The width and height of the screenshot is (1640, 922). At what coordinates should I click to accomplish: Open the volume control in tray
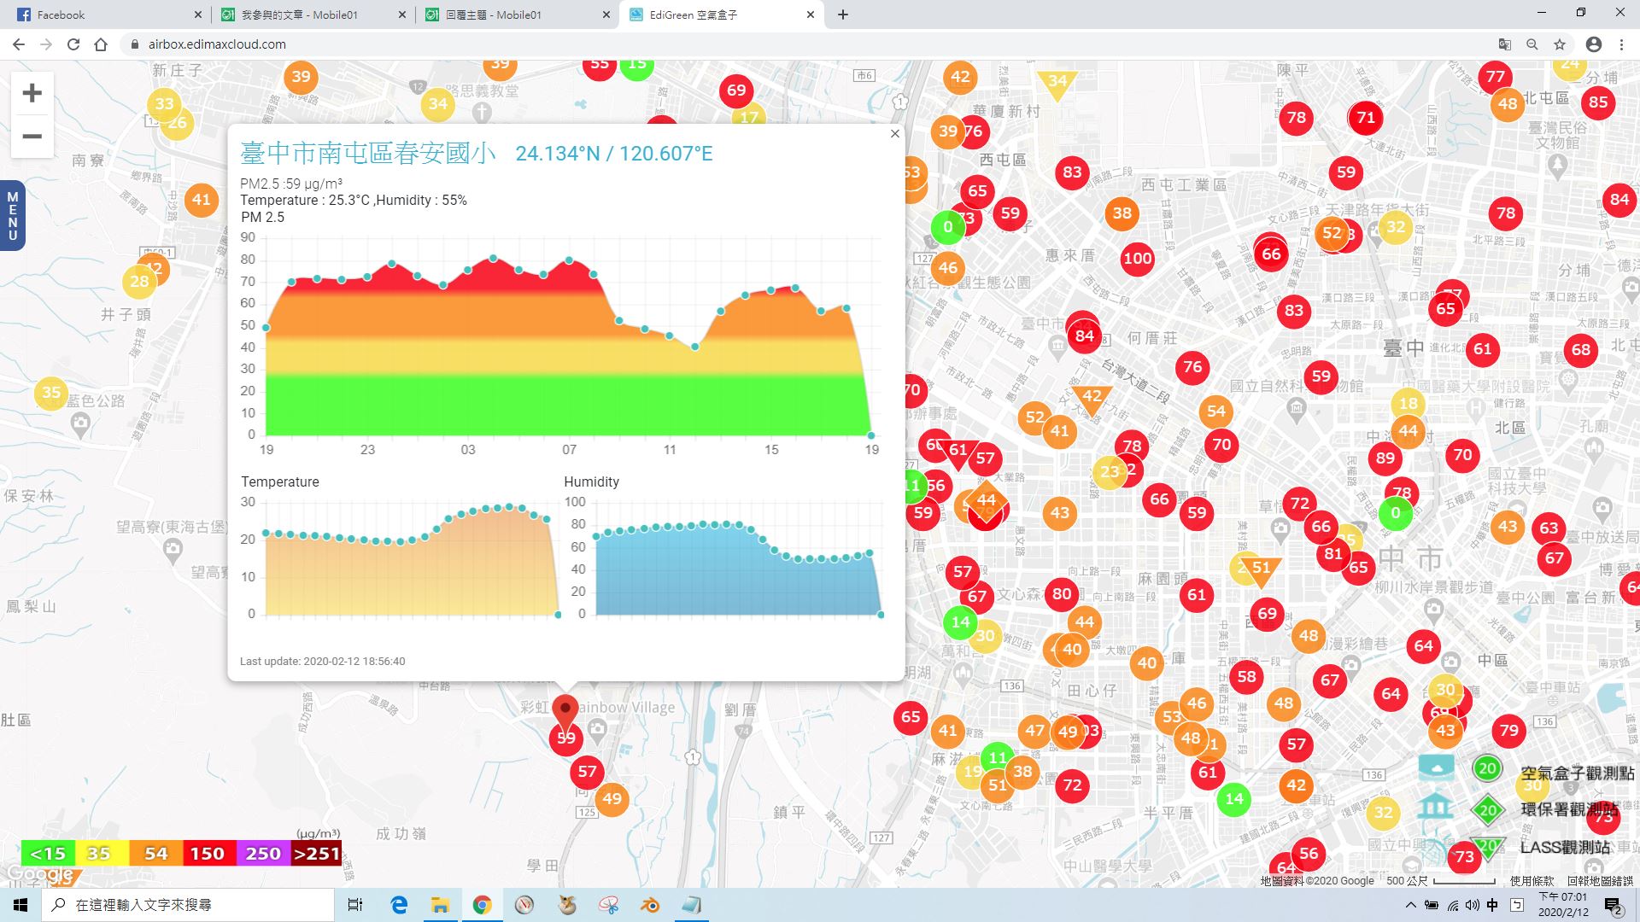pos(1472,905)
